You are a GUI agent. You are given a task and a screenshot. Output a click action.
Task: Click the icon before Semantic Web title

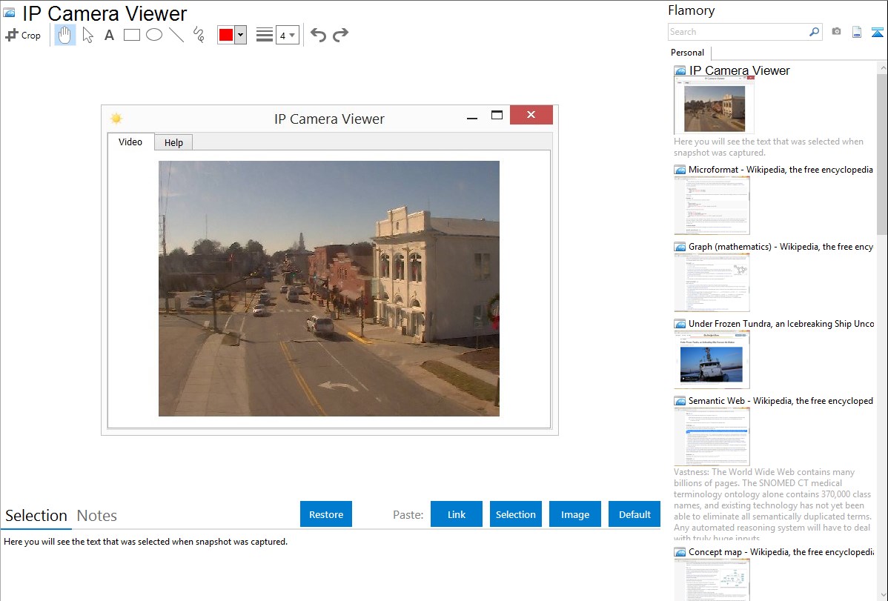[x=680, y=401]
